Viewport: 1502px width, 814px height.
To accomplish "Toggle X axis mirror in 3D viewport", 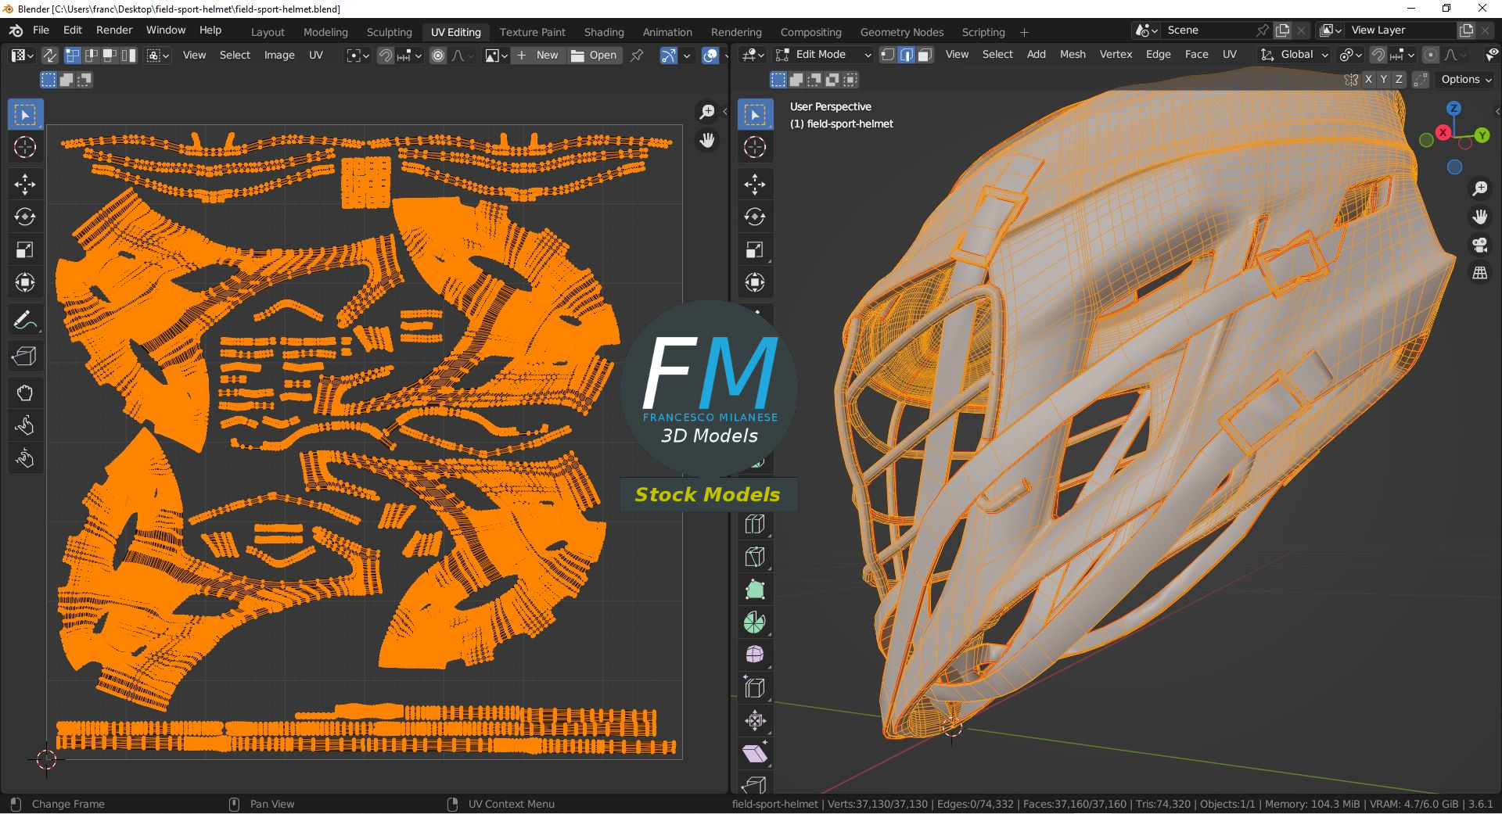I will tap(1368, 80).
